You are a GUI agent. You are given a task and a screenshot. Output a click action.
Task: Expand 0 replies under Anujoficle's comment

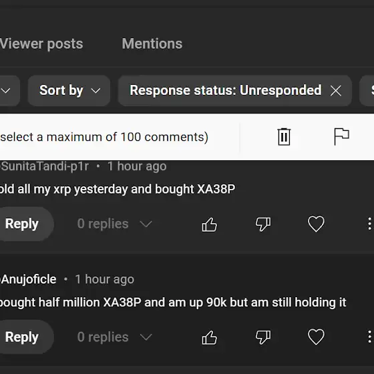point(114,337)
